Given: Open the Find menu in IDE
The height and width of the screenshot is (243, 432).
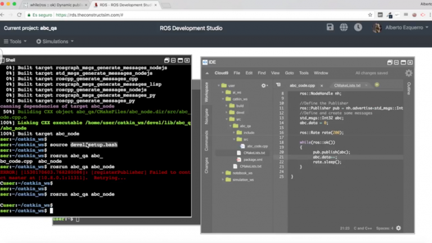Looking at the screenshot, I should click(262, 73).
